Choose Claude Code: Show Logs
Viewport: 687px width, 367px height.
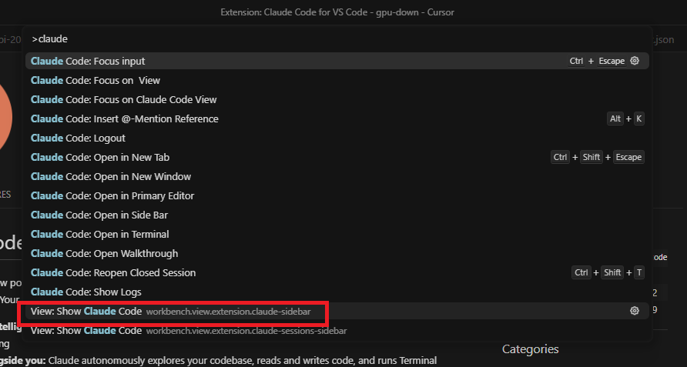[337, 292]
